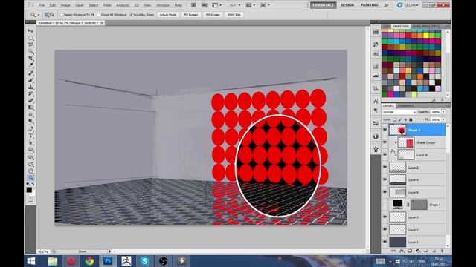Click the Add layer style fx icon

tap(402, 251)
